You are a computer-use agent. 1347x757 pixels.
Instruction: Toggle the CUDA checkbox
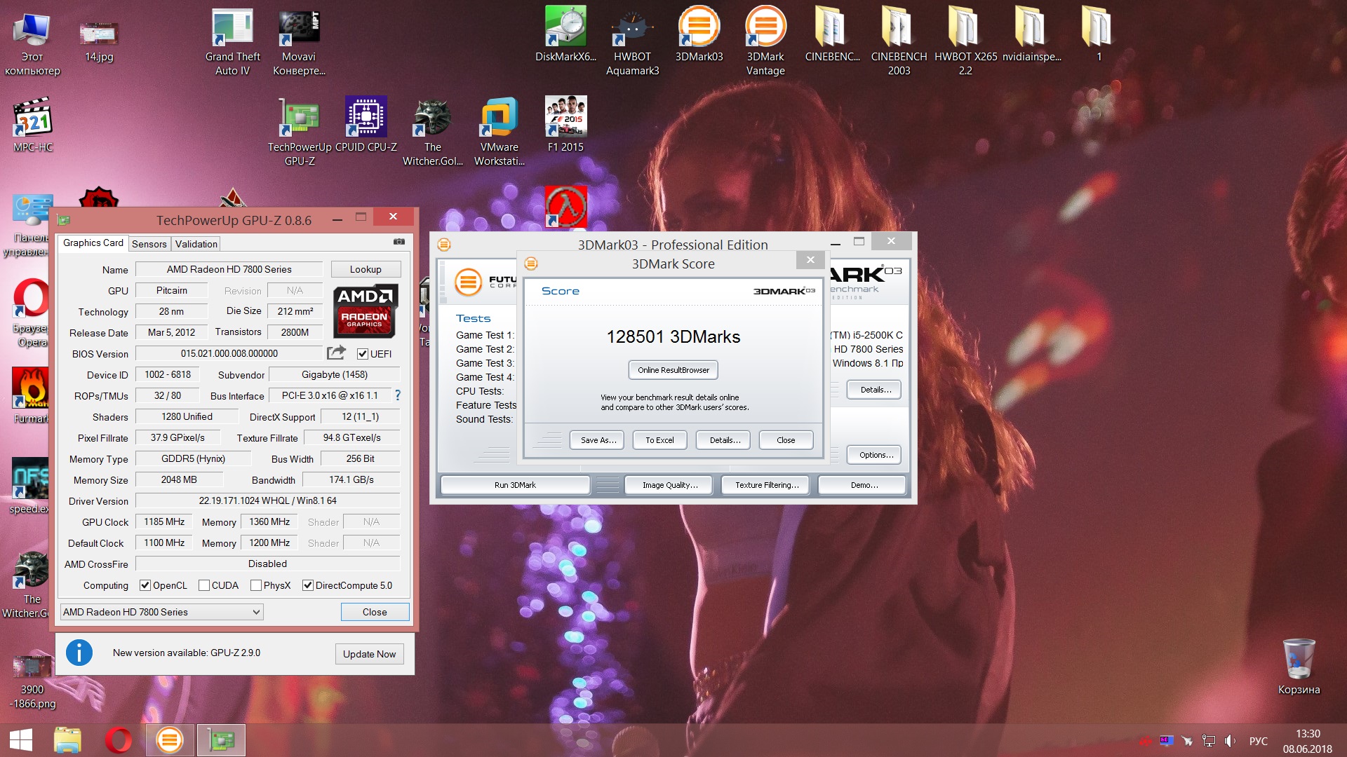204,585
